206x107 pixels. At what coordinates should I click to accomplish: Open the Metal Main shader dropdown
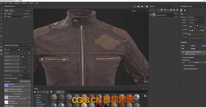(x=27, y=17)
